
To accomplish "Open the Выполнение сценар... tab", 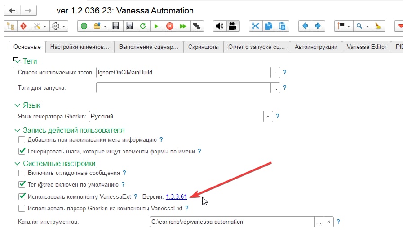I will [x=149, y=47].
